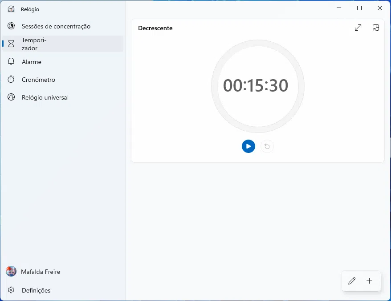Viewport: 391px width, 301px height.
Task: Click the focus sessions circular icon
Action: 11,26
